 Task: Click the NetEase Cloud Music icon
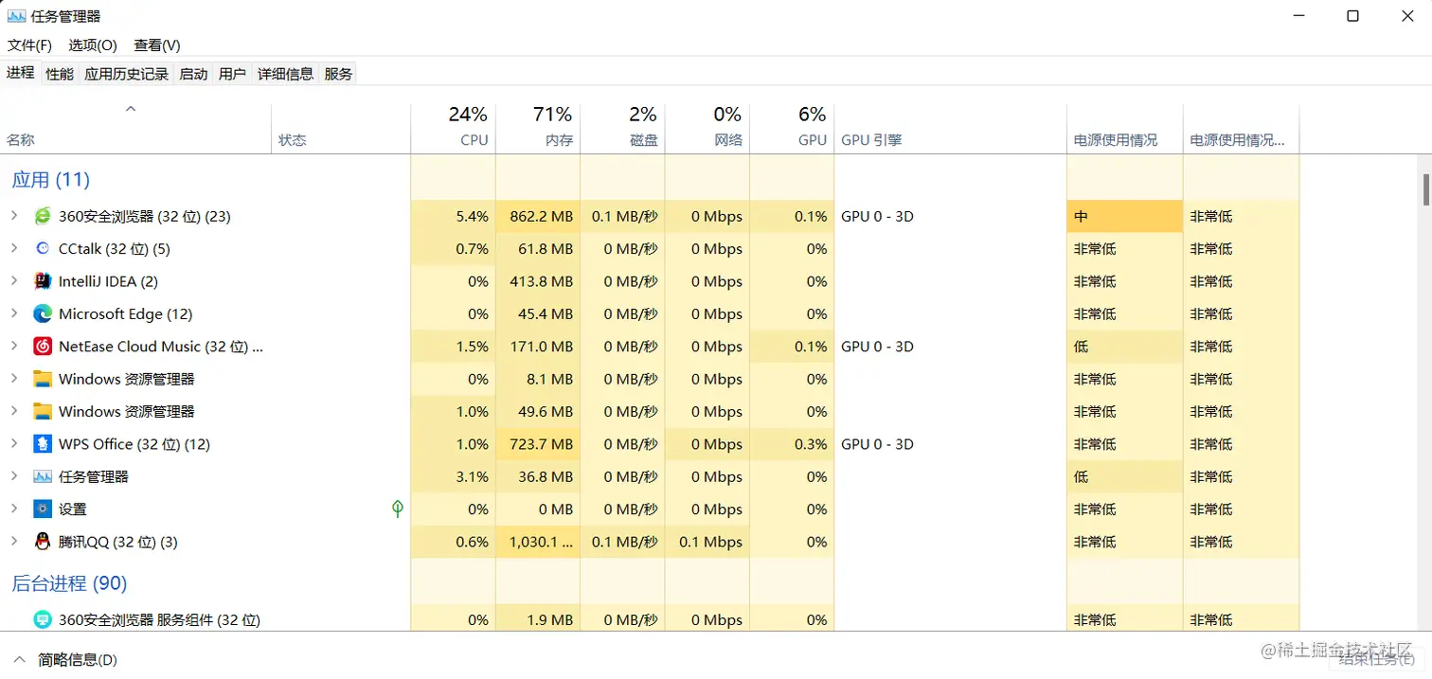coord(43,346)
